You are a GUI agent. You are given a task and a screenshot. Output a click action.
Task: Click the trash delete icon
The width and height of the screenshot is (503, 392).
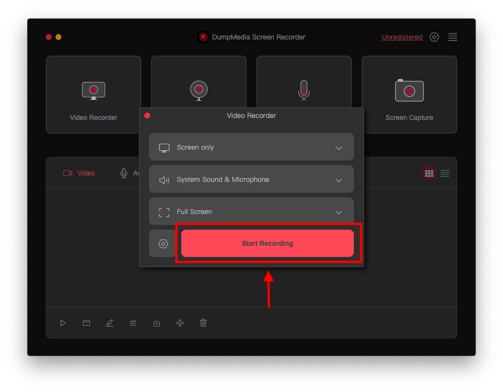click(203, 323)
